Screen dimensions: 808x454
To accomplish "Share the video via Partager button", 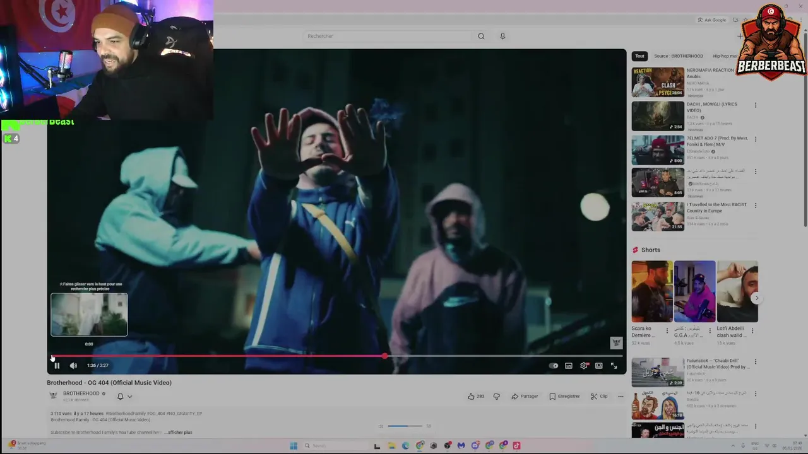I will (525, 397).
